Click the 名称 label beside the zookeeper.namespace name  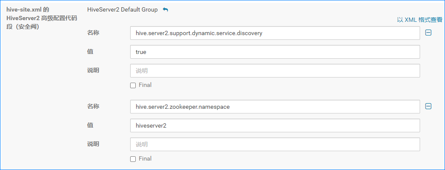(93, 106)
